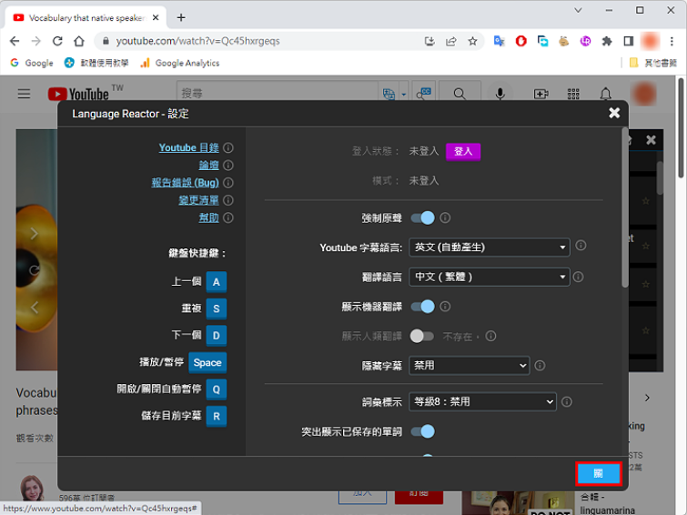Click the D shortcut key for 下一個

coord(217,336)
